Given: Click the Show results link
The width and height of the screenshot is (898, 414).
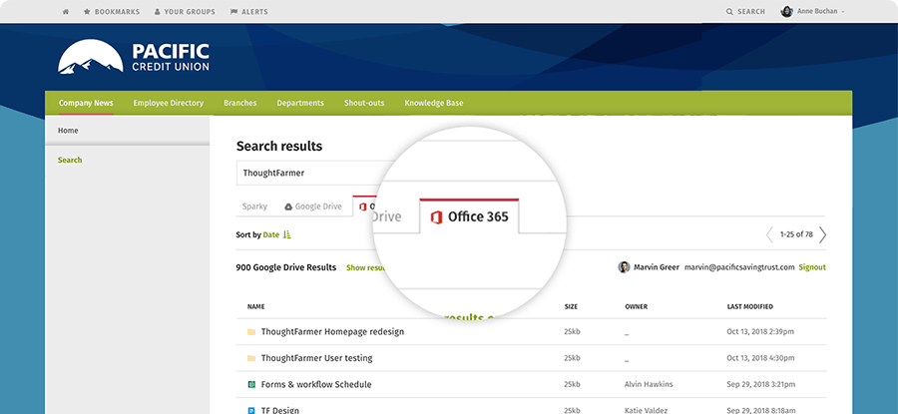Looking at the screenshot, I should (x=365, y=267).
